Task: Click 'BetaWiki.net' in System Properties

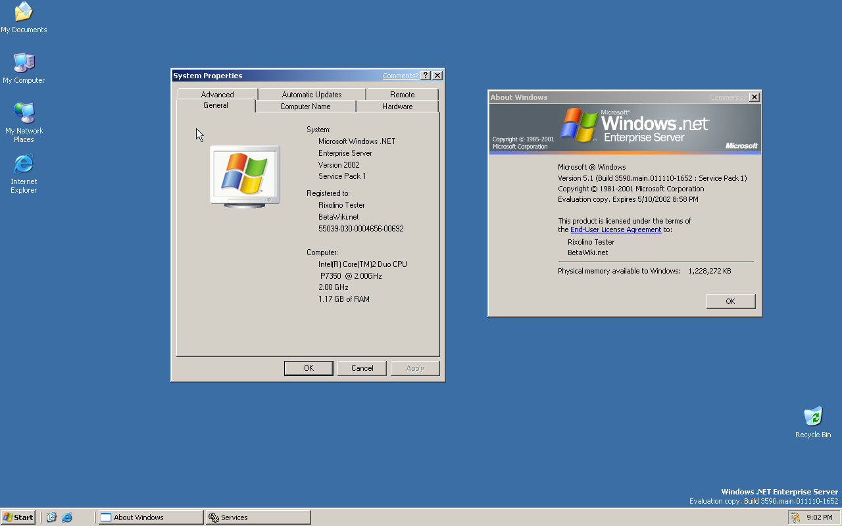Action: 339,217
